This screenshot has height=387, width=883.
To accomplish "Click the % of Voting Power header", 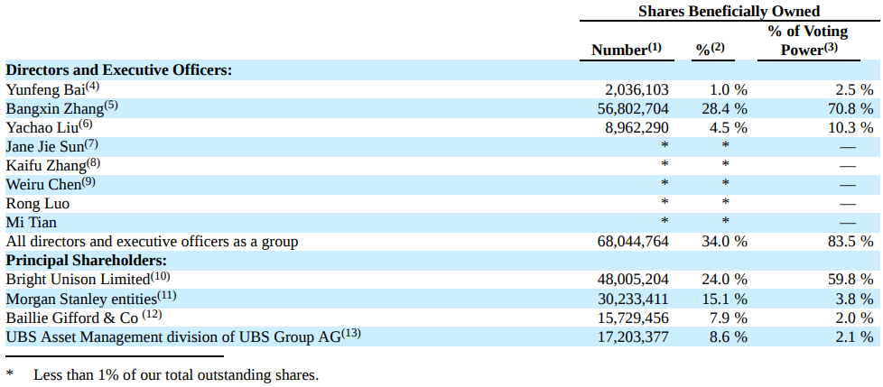I will point(809,40).
